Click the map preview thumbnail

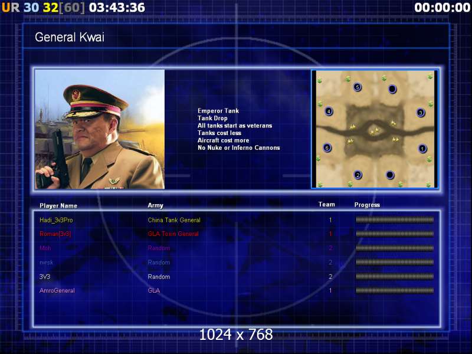pyautogui.click(x=375, y=129)
